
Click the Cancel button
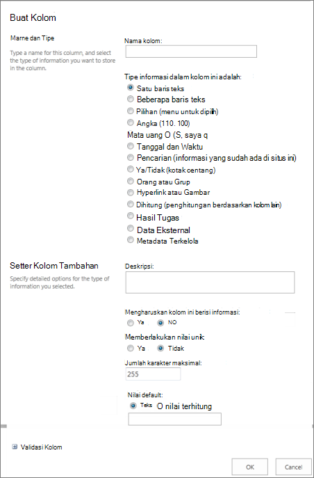click(x=293, y=467)
